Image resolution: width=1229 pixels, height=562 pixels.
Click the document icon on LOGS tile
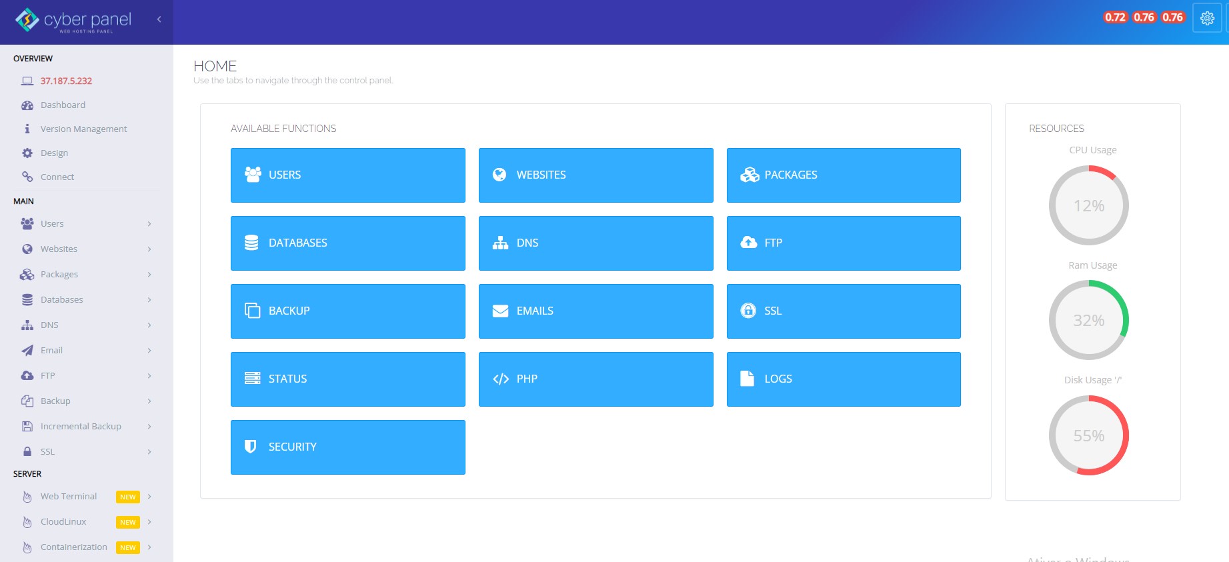tap(747, 379)
